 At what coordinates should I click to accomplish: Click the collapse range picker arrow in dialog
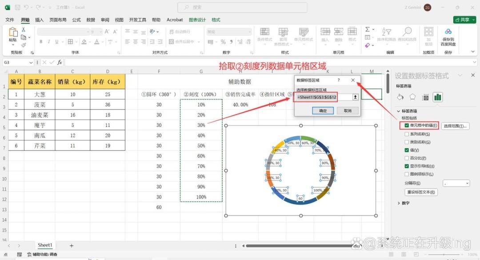[355, 97]
